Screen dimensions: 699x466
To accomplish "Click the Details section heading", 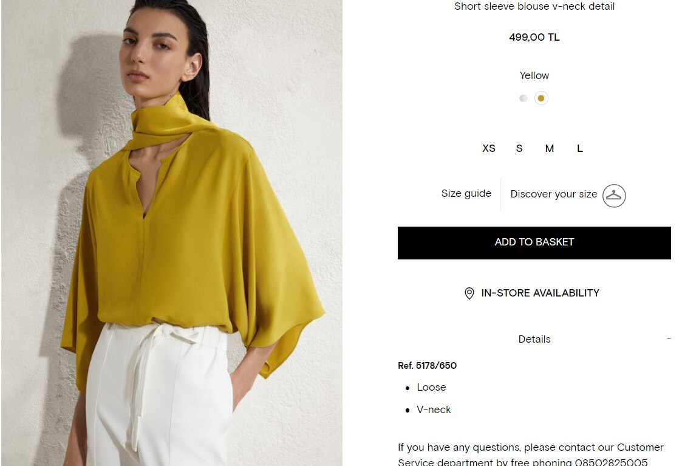I will point(534,340).
